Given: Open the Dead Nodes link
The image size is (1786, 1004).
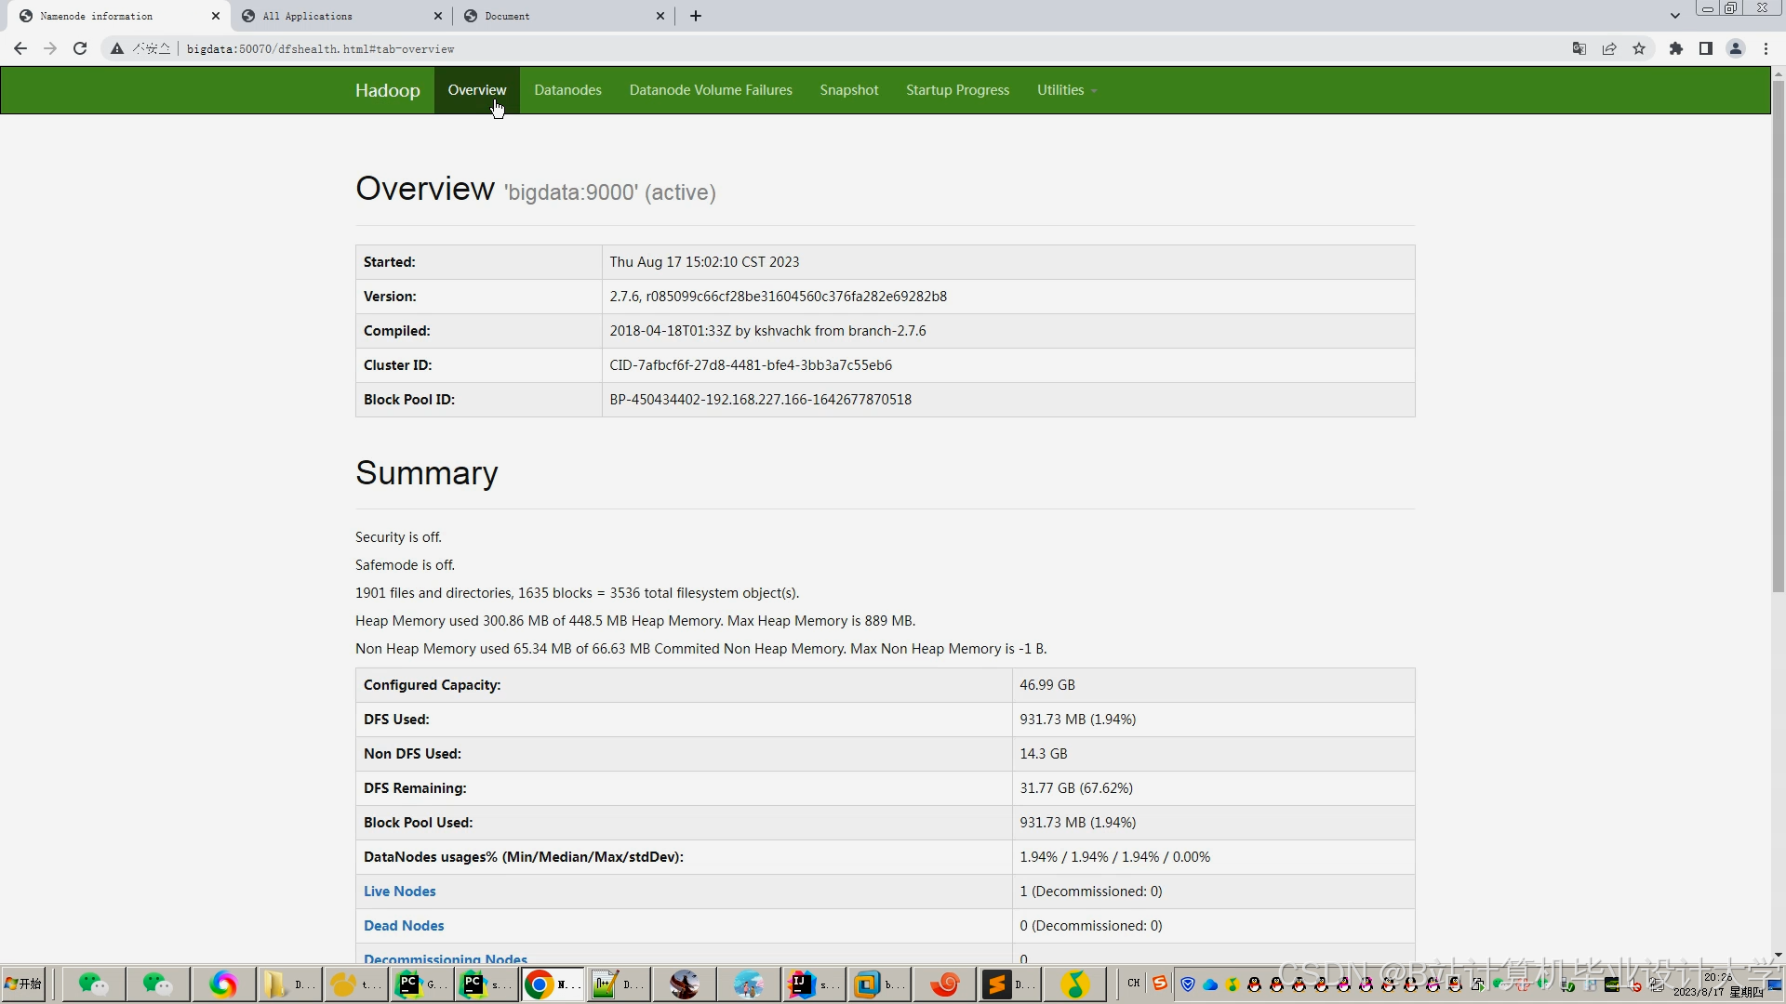Looking at the screenshot, I should [x=404, y=925].
